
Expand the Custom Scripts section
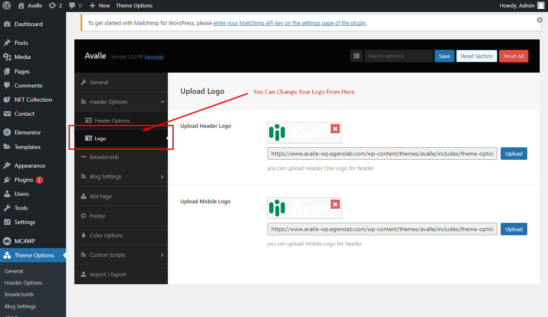tap(121, 255)
